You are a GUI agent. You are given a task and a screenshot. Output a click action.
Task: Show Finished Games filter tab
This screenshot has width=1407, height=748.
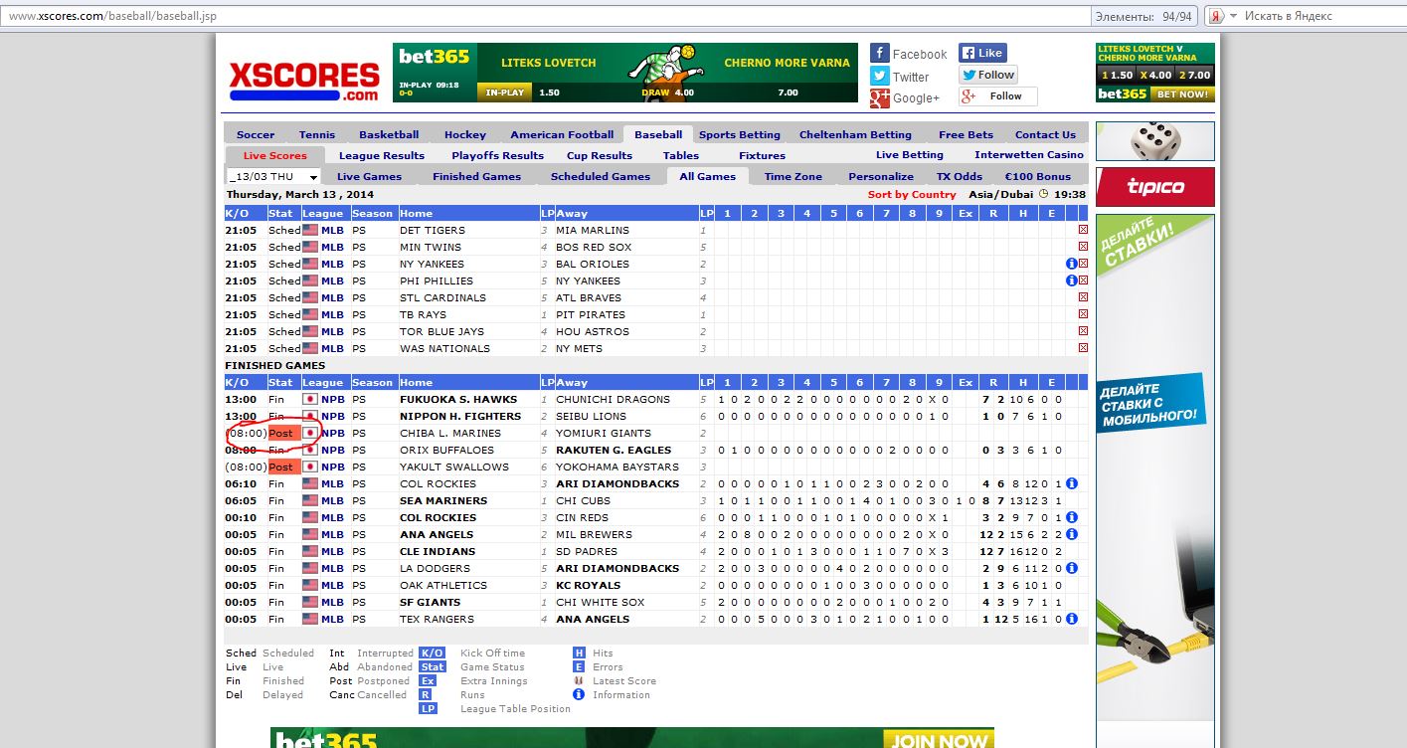pyautogui.click(x=476, y=176)
